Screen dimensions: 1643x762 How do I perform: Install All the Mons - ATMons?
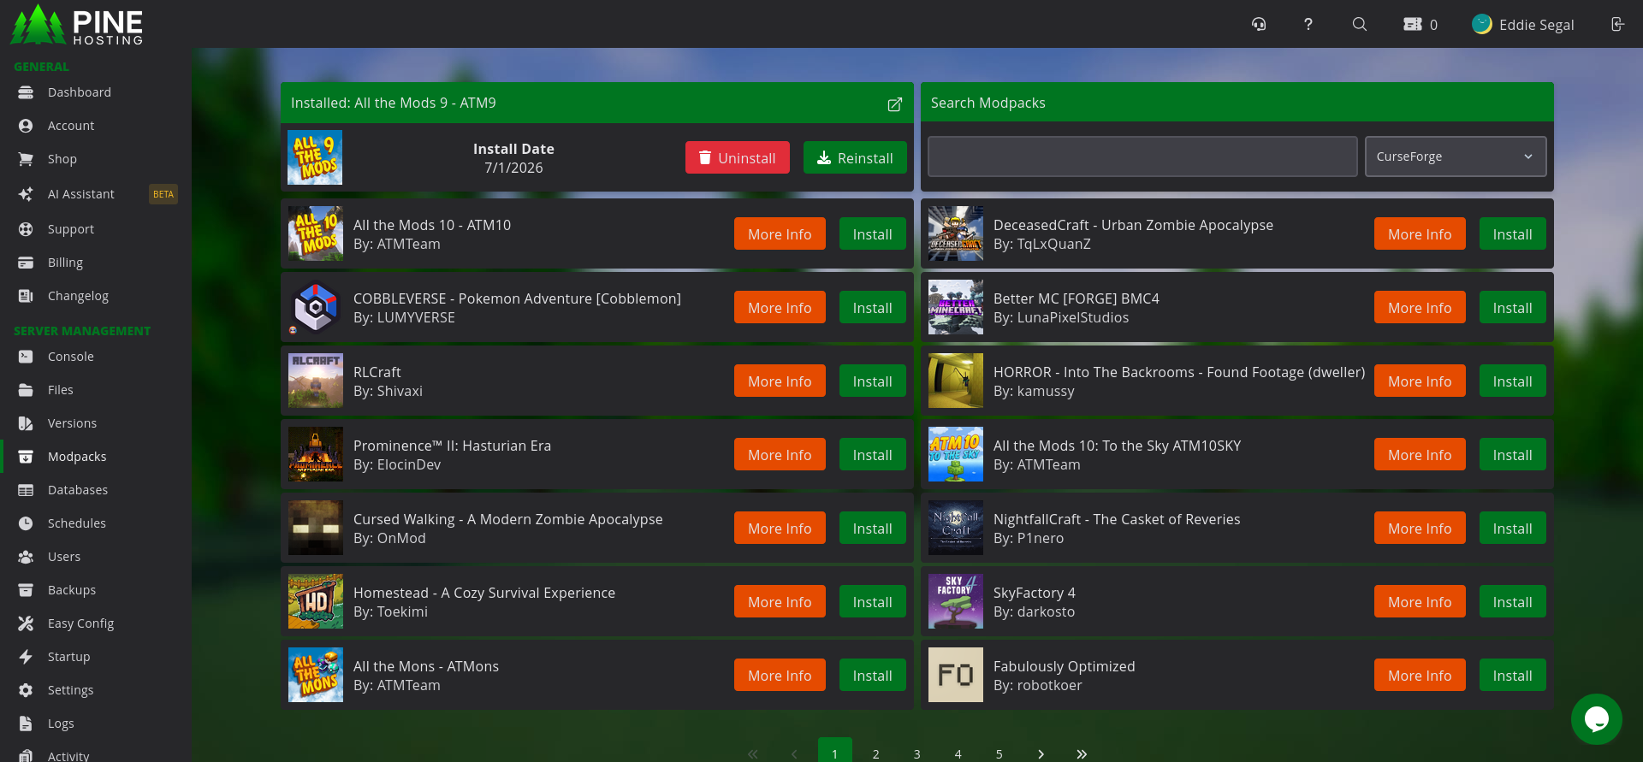[x=872, y=675]
